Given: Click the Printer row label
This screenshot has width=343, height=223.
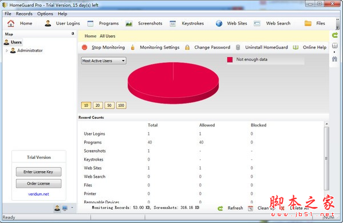Looking at the screenshot, I should click(90, 194).
